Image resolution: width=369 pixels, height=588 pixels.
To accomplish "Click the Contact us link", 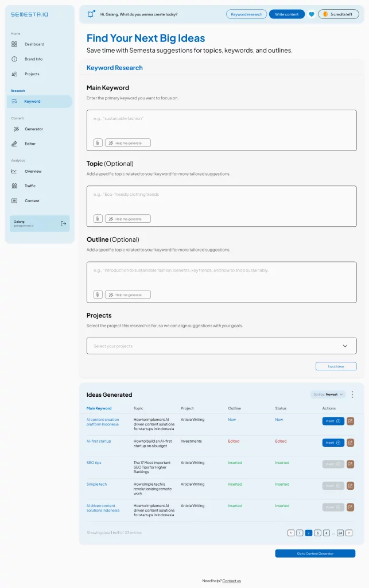I will click(231, 581).
